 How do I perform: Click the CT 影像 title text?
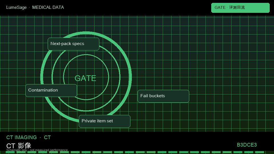pyautogui.click(x=19, y=145)
